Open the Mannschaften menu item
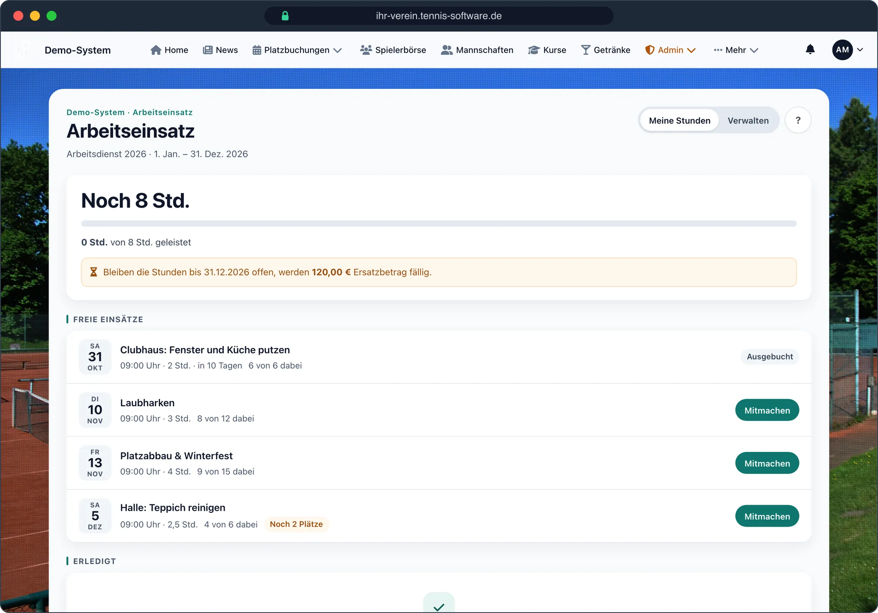Viewport: 878px width, 613px height. coord(477,50)
